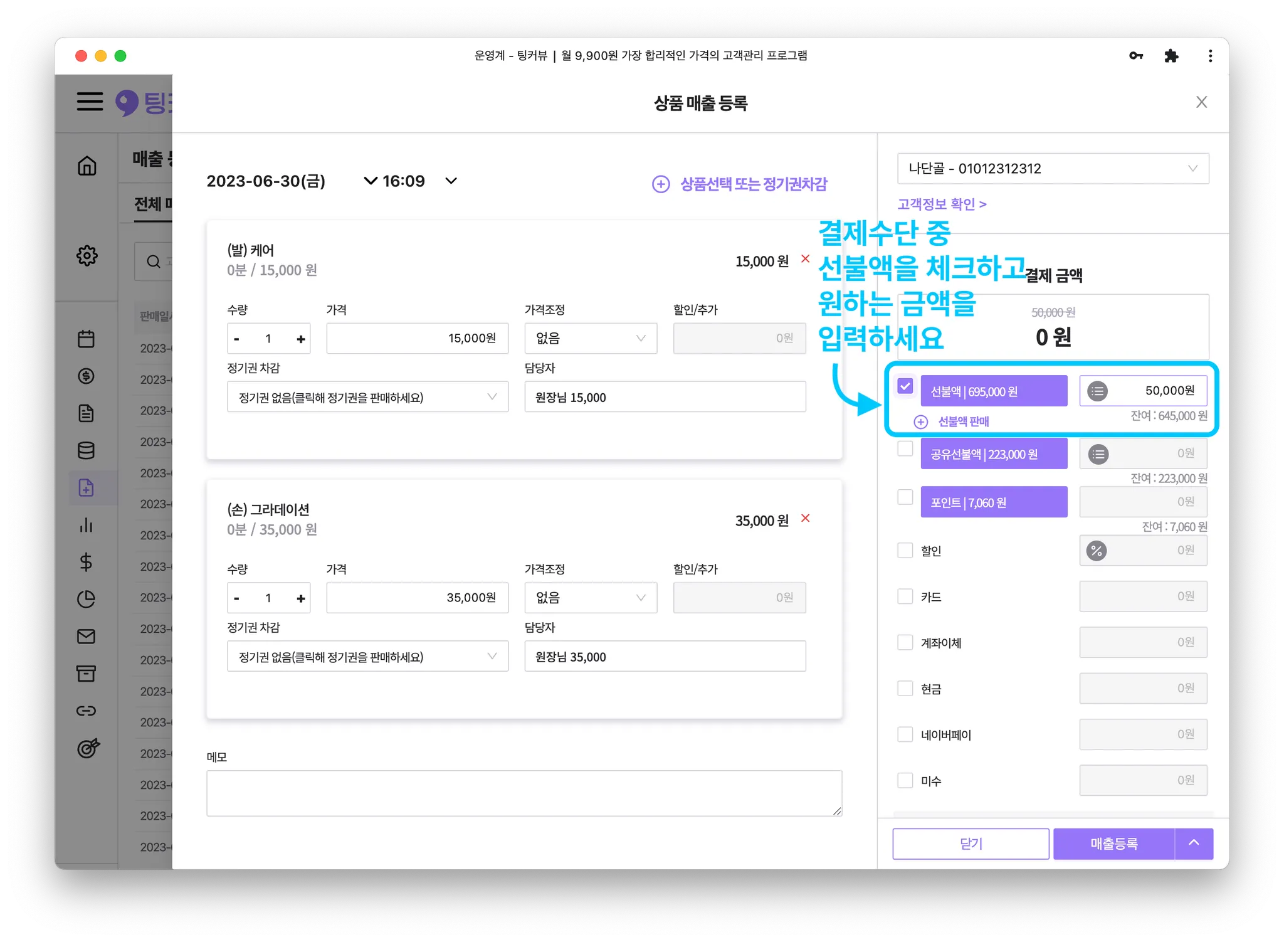Check the 카드 payment checkbox
Viewport: 1284px width, 942px height.
point(905,596)
